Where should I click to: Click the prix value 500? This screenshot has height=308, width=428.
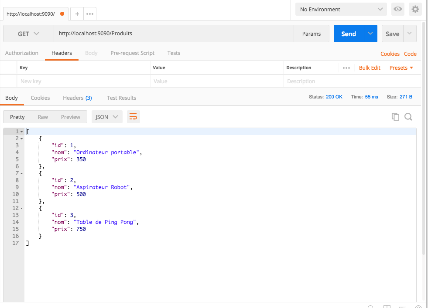pyautogui.click(x=81, y=194)
